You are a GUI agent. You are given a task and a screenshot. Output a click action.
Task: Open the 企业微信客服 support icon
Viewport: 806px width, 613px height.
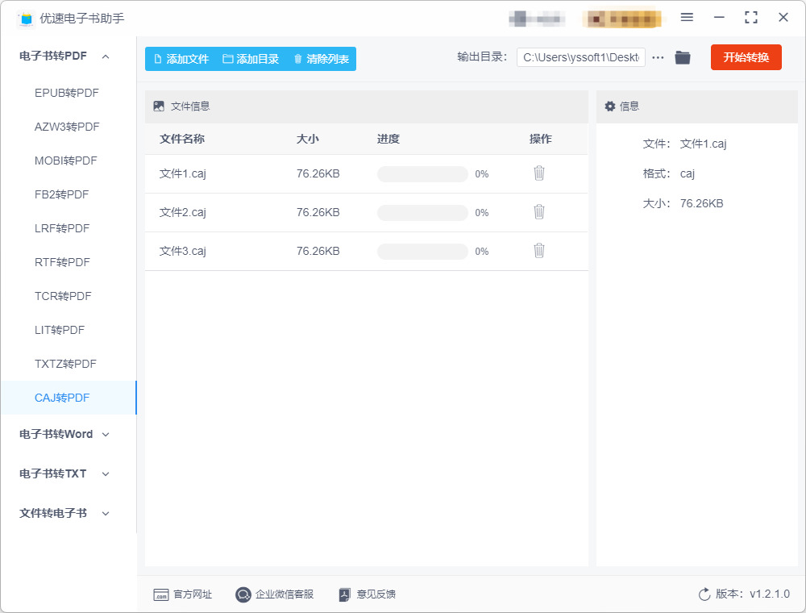(x=243, y=594)
